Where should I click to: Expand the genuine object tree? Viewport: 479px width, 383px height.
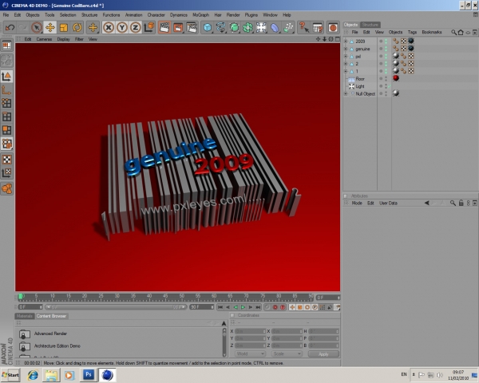point(346,49)
